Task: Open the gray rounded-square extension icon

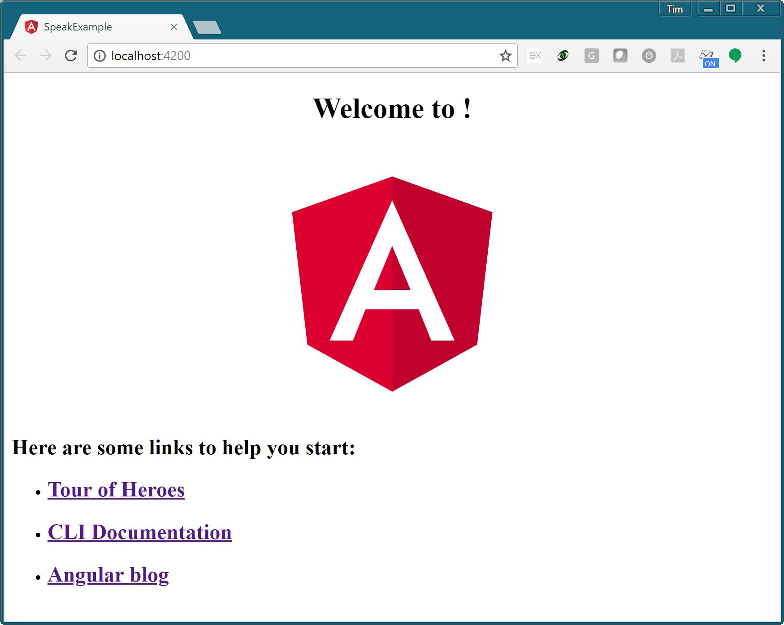Action: (x=620, y=56)
